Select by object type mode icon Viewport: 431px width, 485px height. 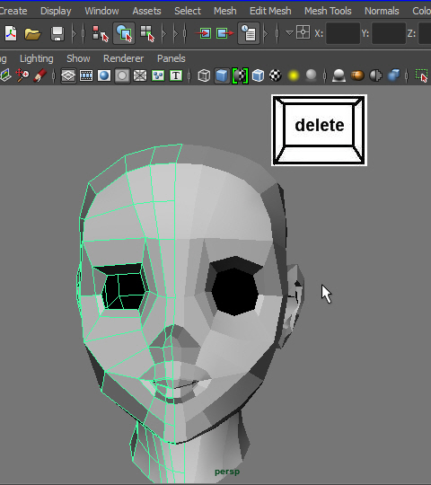[x=124, y=33]
